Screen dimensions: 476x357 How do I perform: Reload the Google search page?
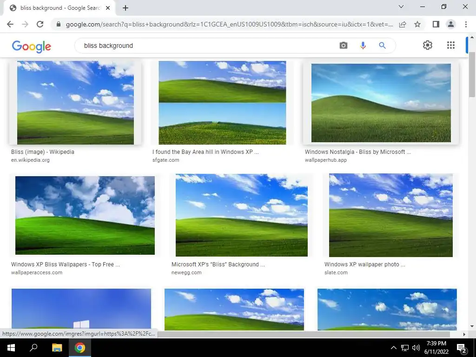[x=40, y=24]
